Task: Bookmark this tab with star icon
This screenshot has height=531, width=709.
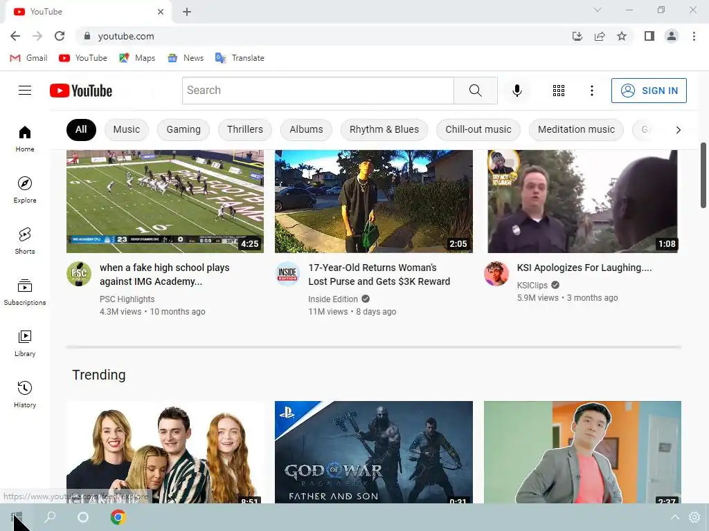Action: (x=622, y=36)
